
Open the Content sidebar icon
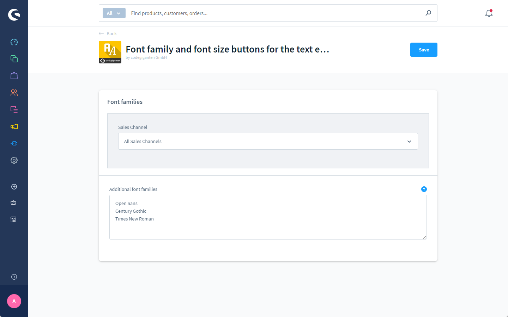14,110
